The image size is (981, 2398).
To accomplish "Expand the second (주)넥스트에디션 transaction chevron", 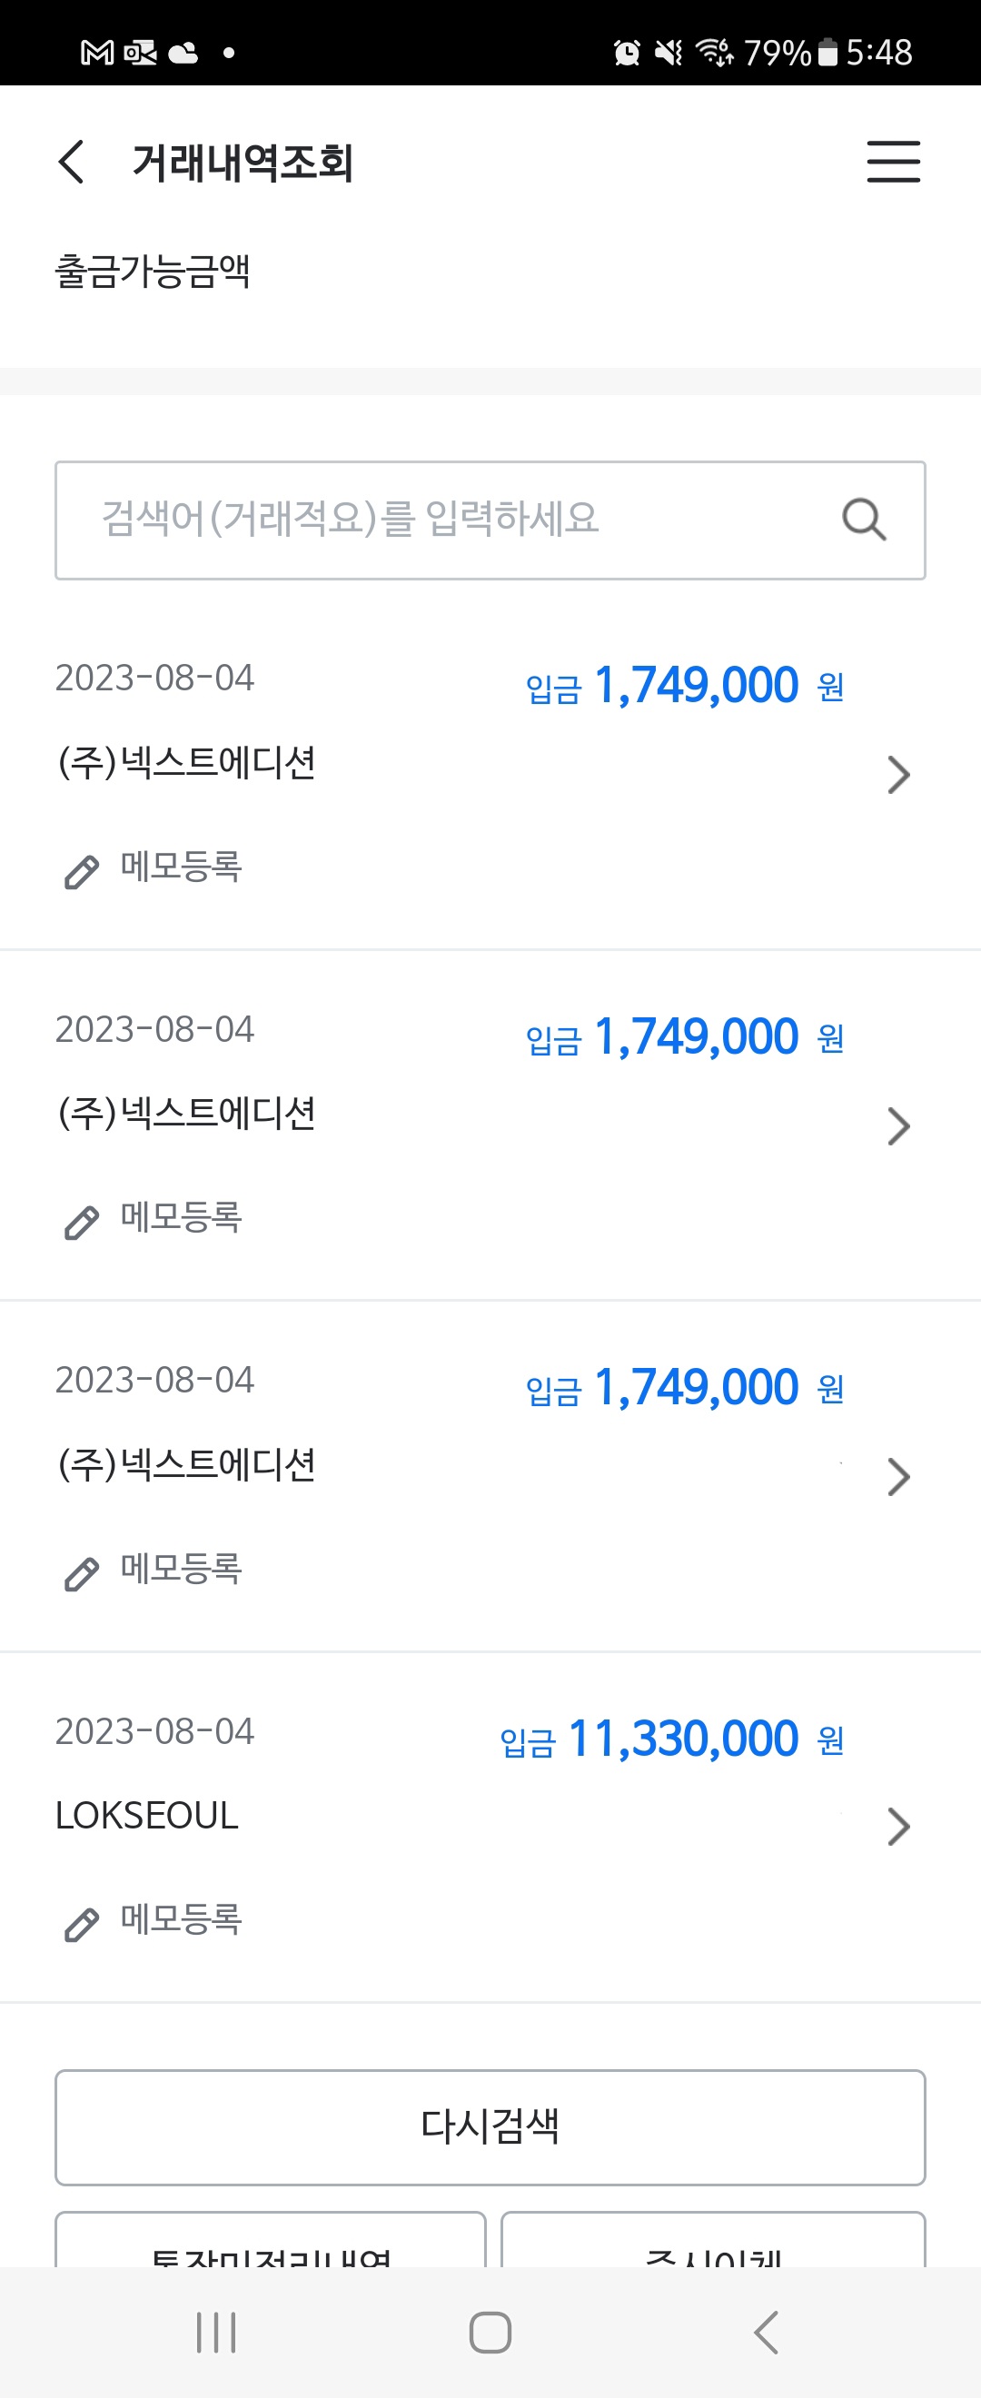I will [897, 1125].
